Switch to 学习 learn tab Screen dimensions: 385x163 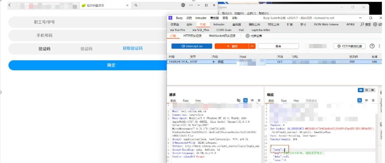(x=303, y=25)
